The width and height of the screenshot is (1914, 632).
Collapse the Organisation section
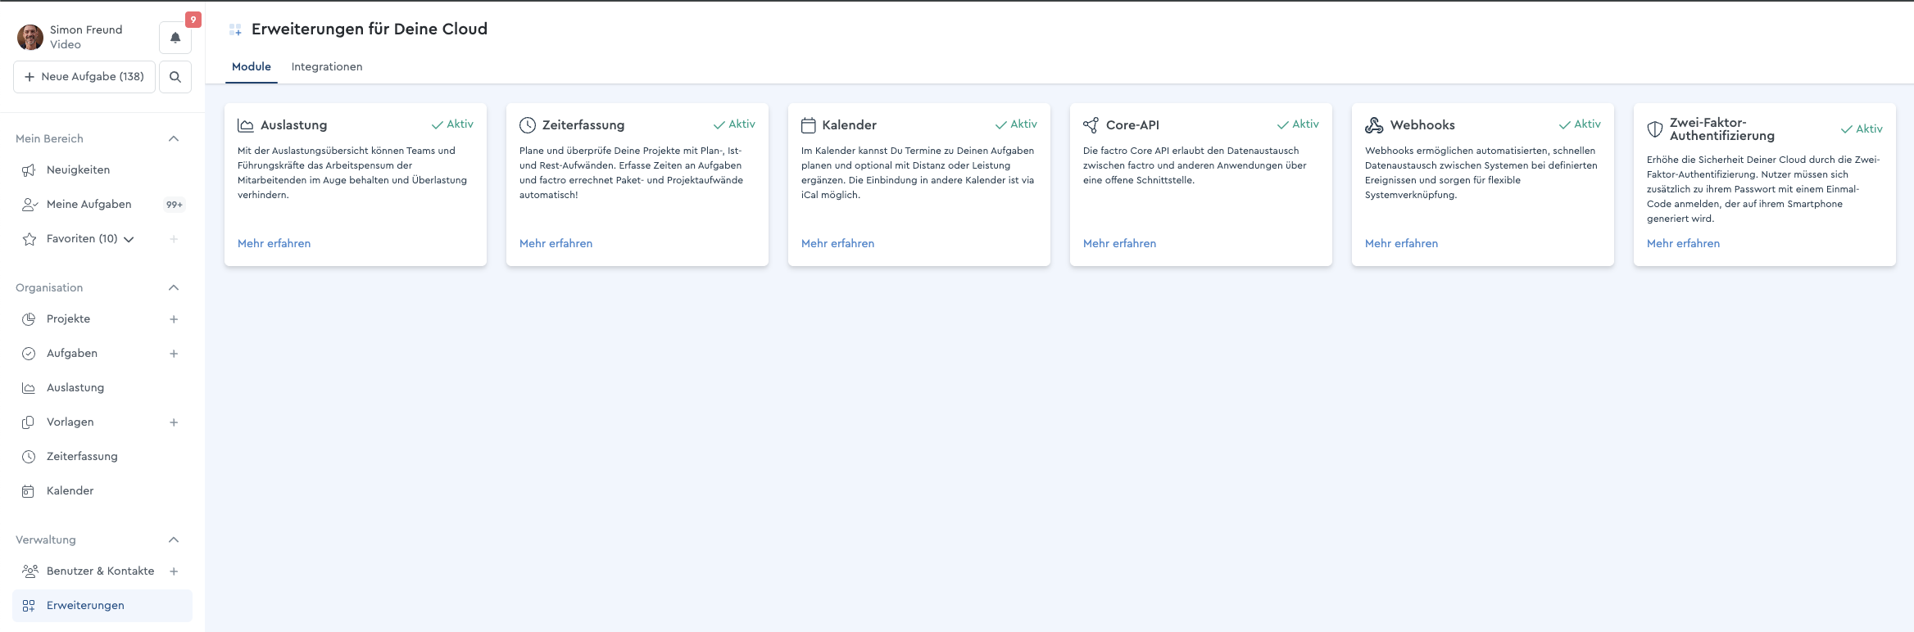click(174, 287)
